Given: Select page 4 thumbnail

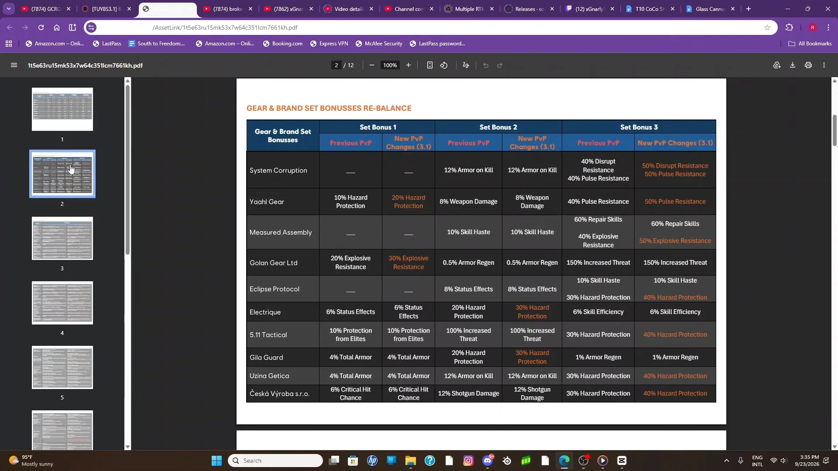Looking at the screenshot, I should (x=62, y=303).
